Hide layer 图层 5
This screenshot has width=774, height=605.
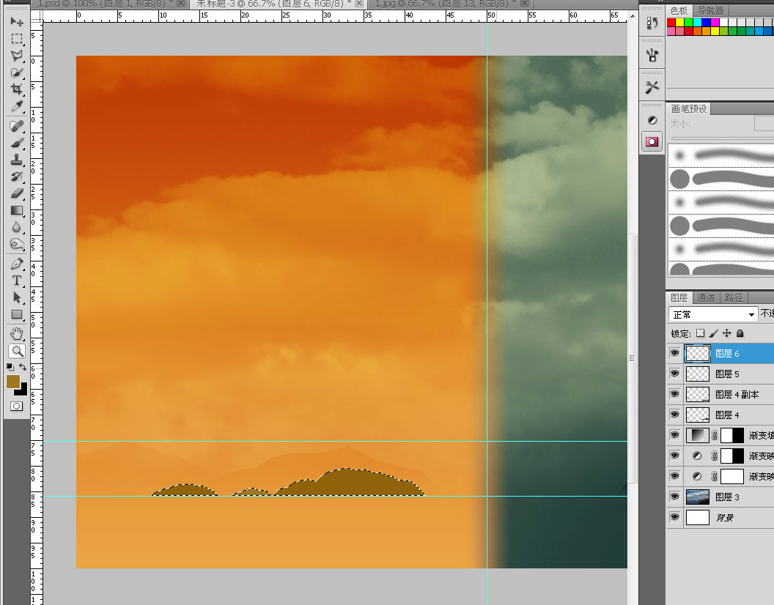[675, 374]
